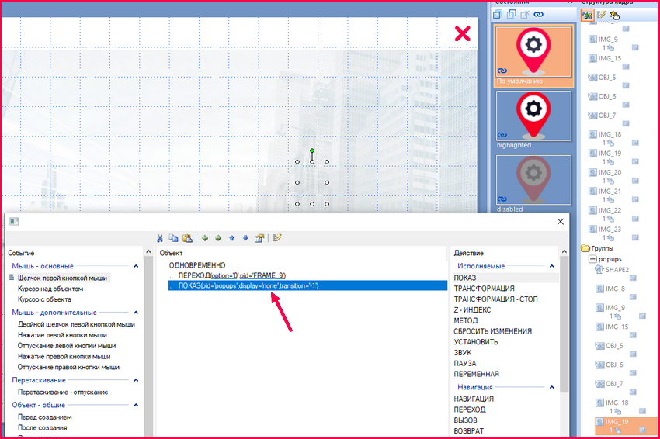
Task: Select event 'Нажатие правой кнопки мыши'
Action: click(64, 357)
